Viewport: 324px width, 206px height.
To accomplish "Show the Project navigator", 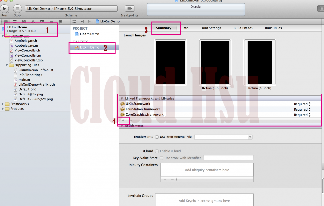I will tap(6, 21).
